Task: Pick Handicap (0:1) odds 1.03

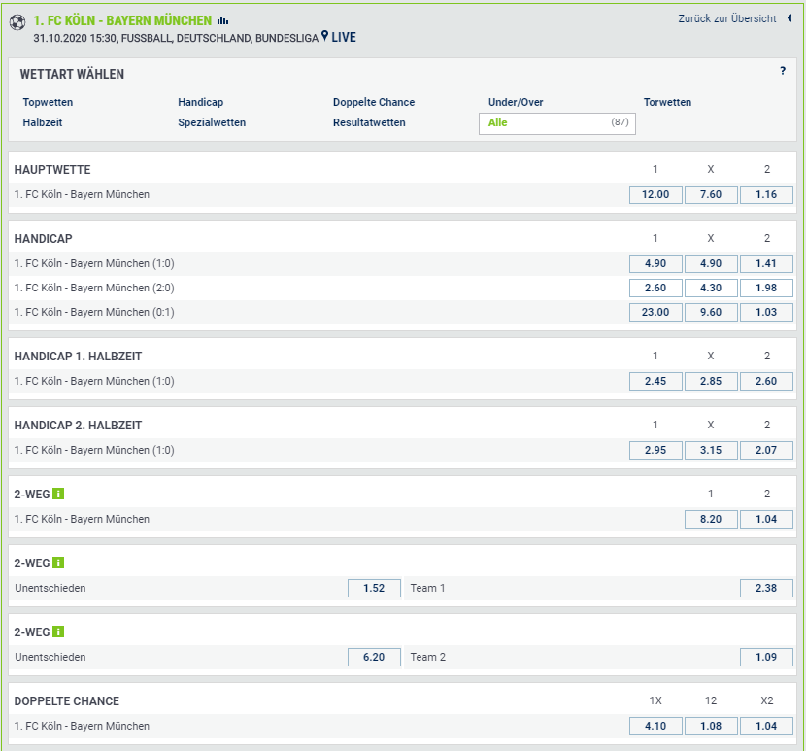Action: [x=766, y=312]
